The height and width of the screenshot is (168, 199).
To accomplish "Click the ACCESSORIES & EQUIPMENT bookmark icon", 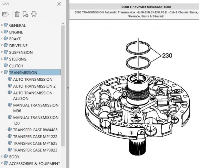I will tap(6, 163).
